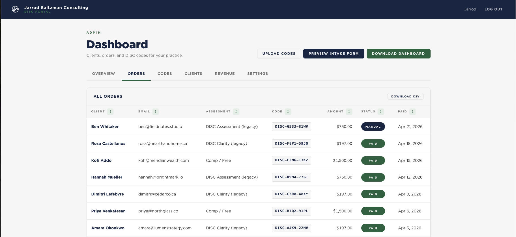The height and width of the screenshot is (237, 516).
Task: Click paid date Apr 3, 2026
Action: coord(410,228)
